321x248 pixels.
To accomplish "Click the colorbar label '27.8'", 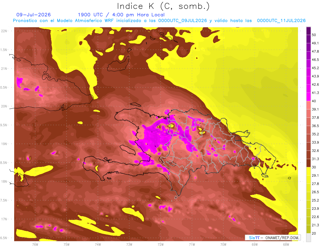I will click(316, 184).
